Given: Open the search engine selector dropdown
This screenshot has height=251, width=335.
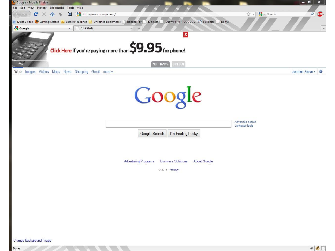Looking at the screenshot, I should coord(261,14).
